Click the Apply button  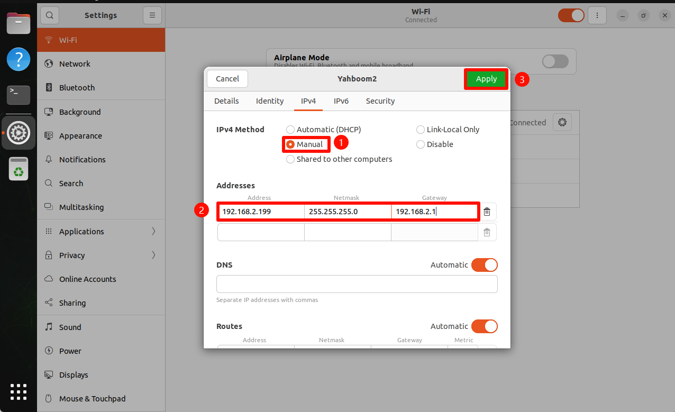[x=487, y=79]
